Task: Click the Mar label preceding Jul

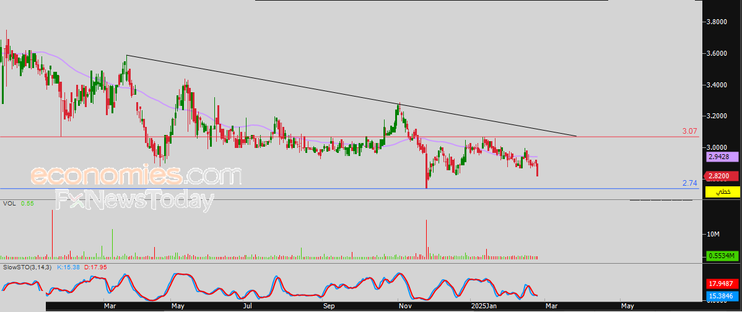Action: click(x=110, y=306)
